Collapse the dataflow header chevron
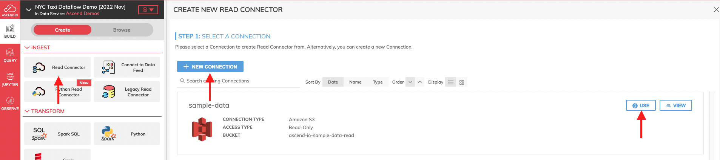The image size is (720, 160). point(29,10)
